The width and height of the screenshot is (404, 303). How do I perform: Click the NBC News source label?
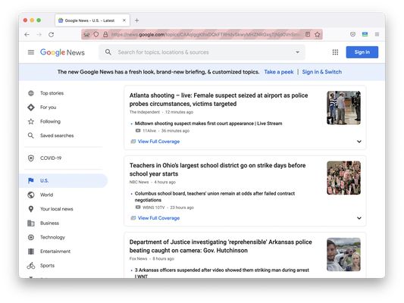click(139, 182)
